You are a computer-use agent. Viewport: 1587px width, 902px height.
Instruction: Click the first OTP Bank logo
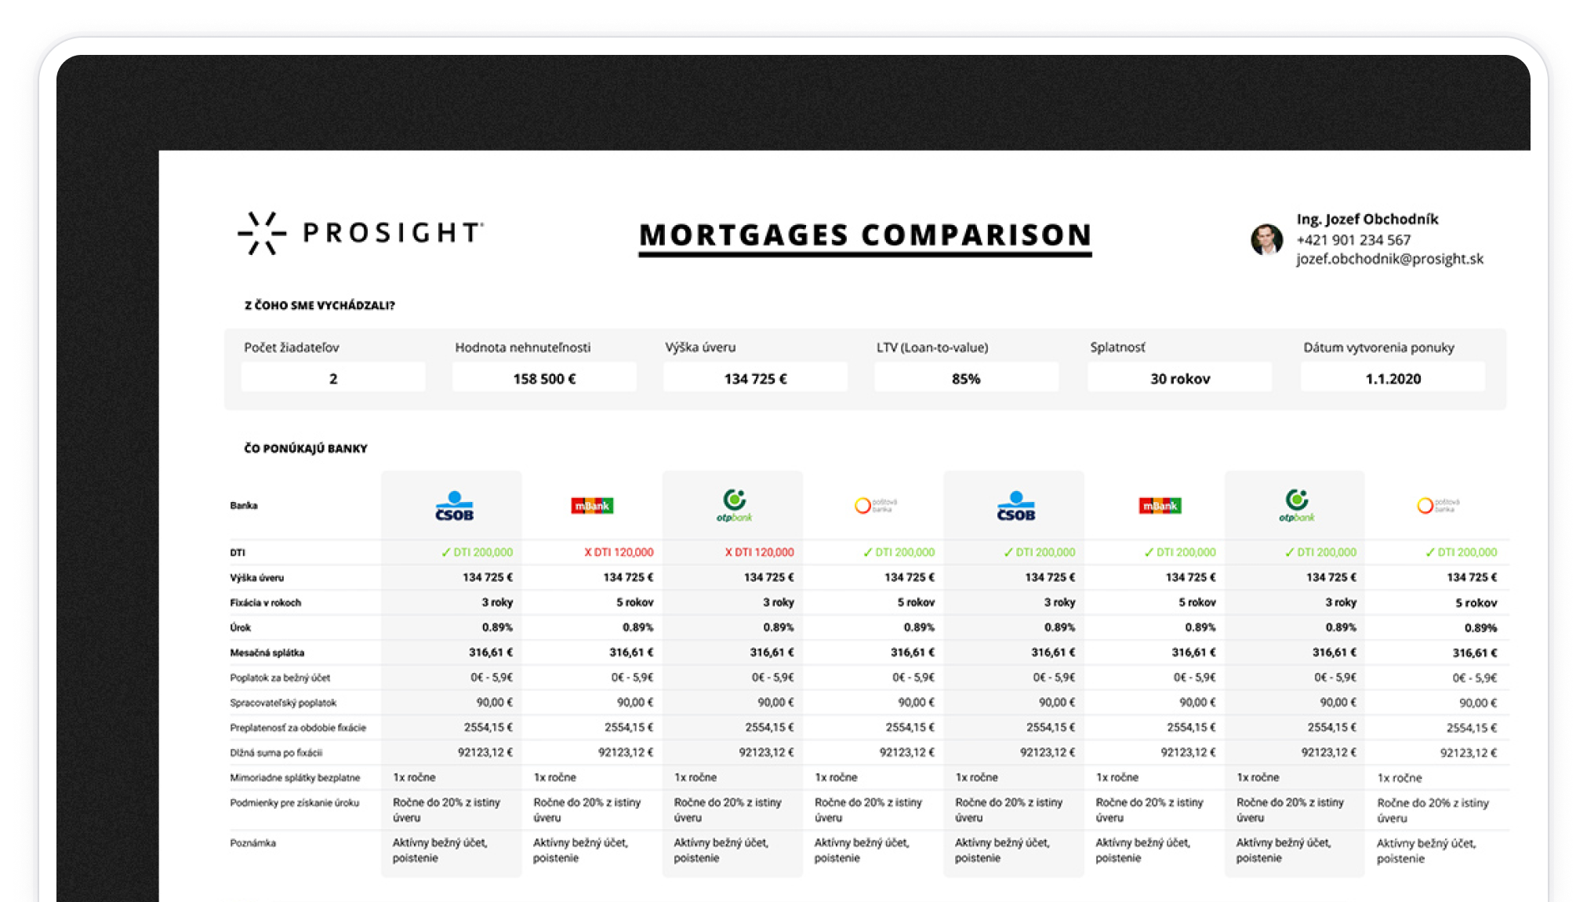[734, 506]
